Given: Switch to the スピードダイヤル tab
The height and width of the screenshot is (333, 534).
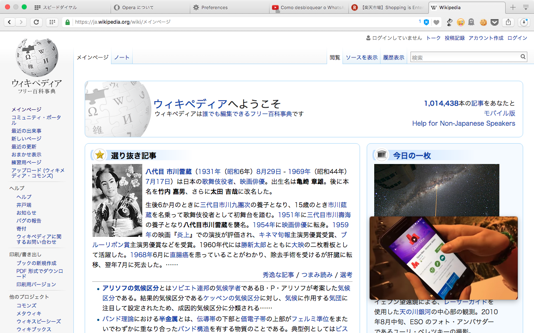Looking at the screenshot, I should tap(71, 7).
